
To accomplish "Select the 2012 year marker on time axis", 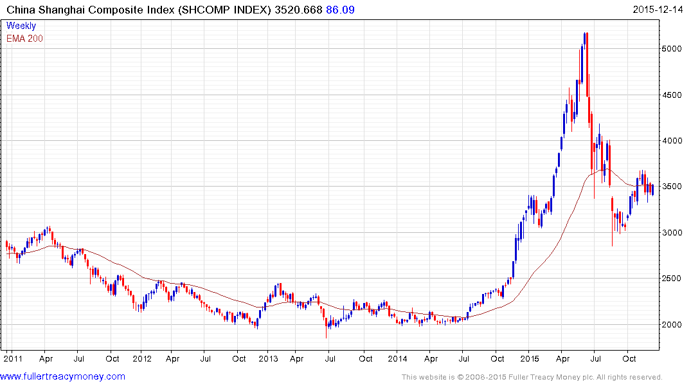I will (142, 358).
